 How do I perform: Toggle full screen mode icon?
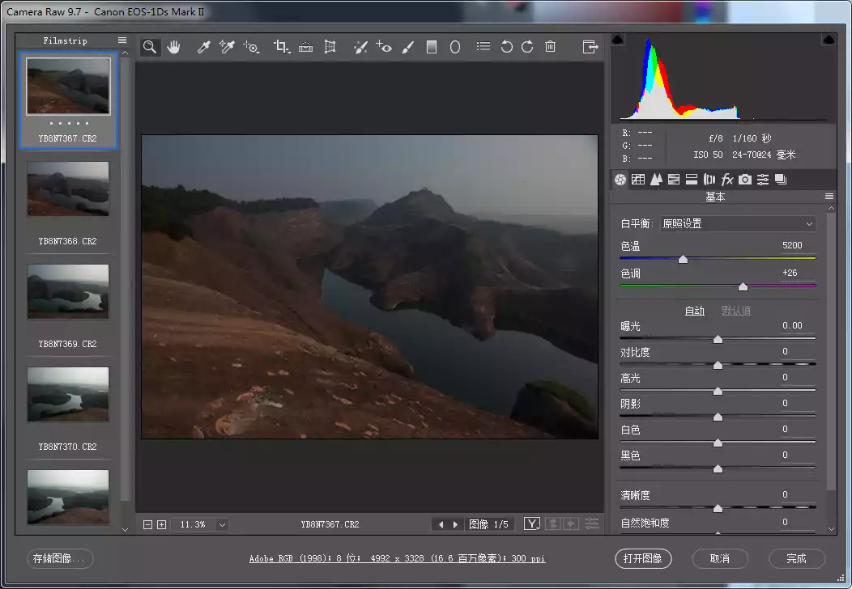(x=590, y=48)
